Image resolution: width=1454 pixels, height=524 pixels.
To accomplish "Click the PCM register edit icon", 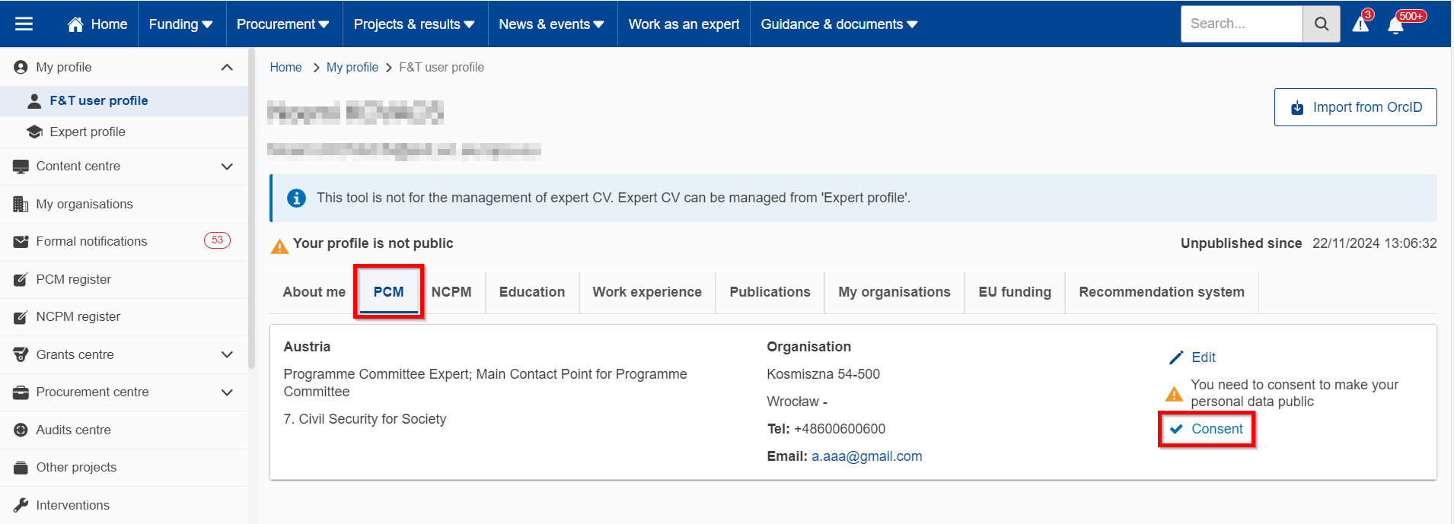I will point(21,279).
